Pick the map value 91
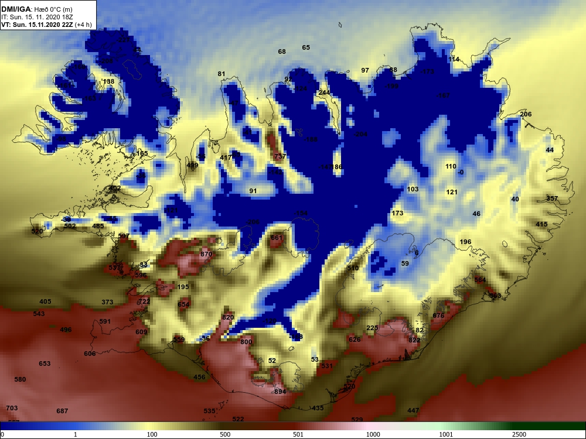Viewport: 586px width, 439px height. point(253,191)
